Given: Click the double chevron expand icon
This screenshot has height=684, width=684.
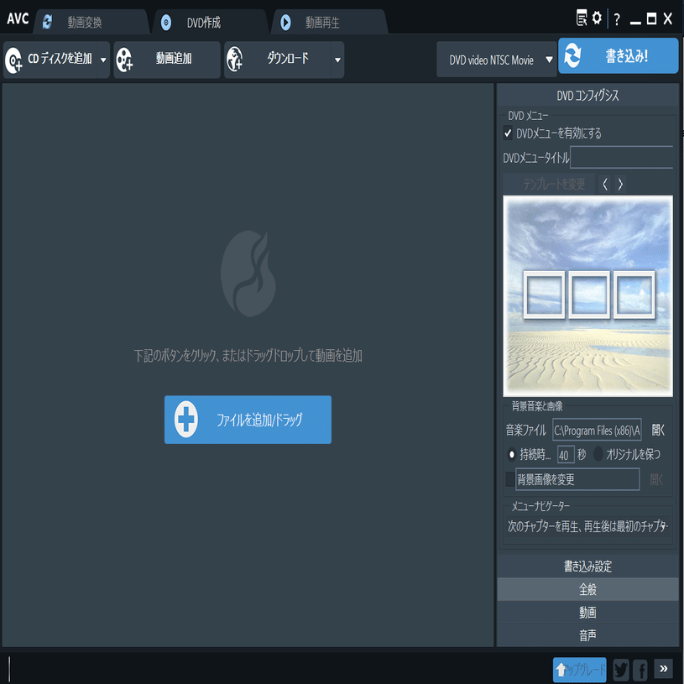Looking at the screenshot, I should click(663, 669).
